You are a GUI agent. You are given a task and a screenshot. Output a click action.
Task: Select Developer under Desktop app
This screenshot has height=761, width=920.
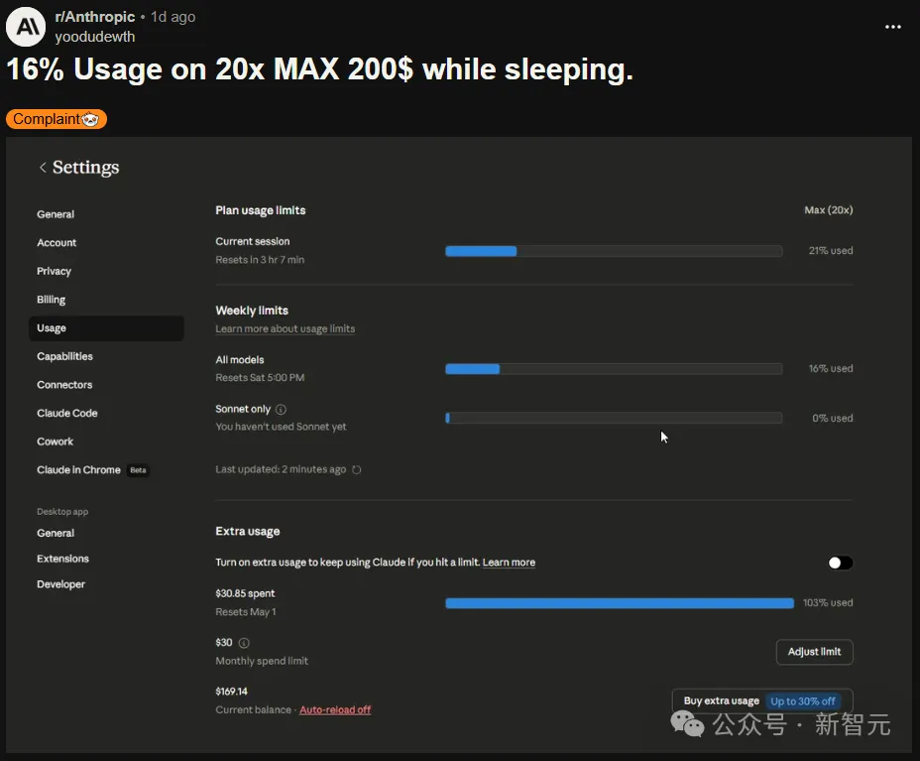pos(61,584)
